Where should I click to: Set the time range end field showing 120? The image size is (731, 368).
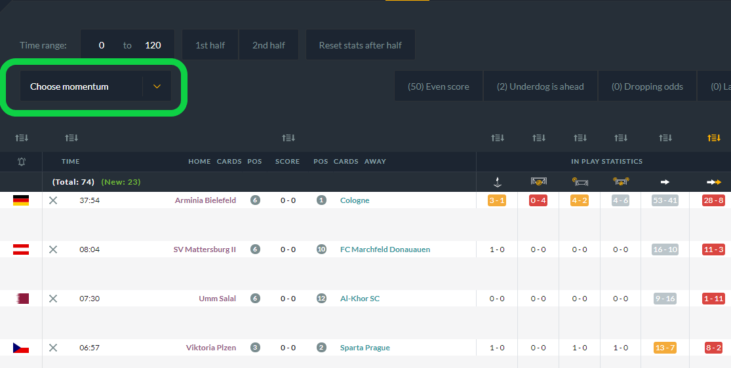coord(153,45)
